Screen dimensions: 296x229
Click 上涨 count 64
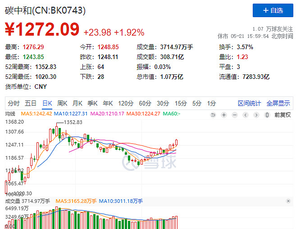(x=101, y=67)
